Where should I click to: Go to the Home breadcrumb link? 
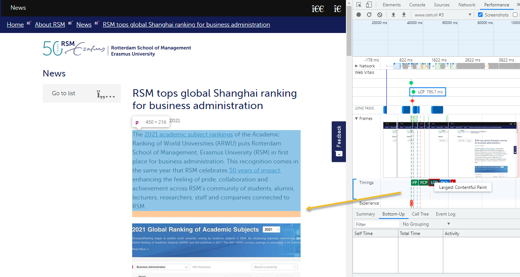(15, 24)
